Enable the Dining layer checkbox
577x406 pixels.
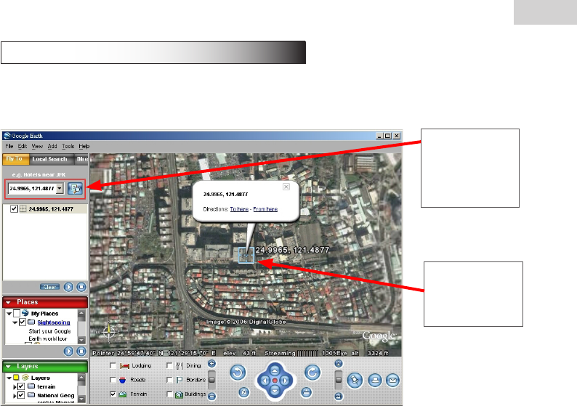tap(169, 365)
